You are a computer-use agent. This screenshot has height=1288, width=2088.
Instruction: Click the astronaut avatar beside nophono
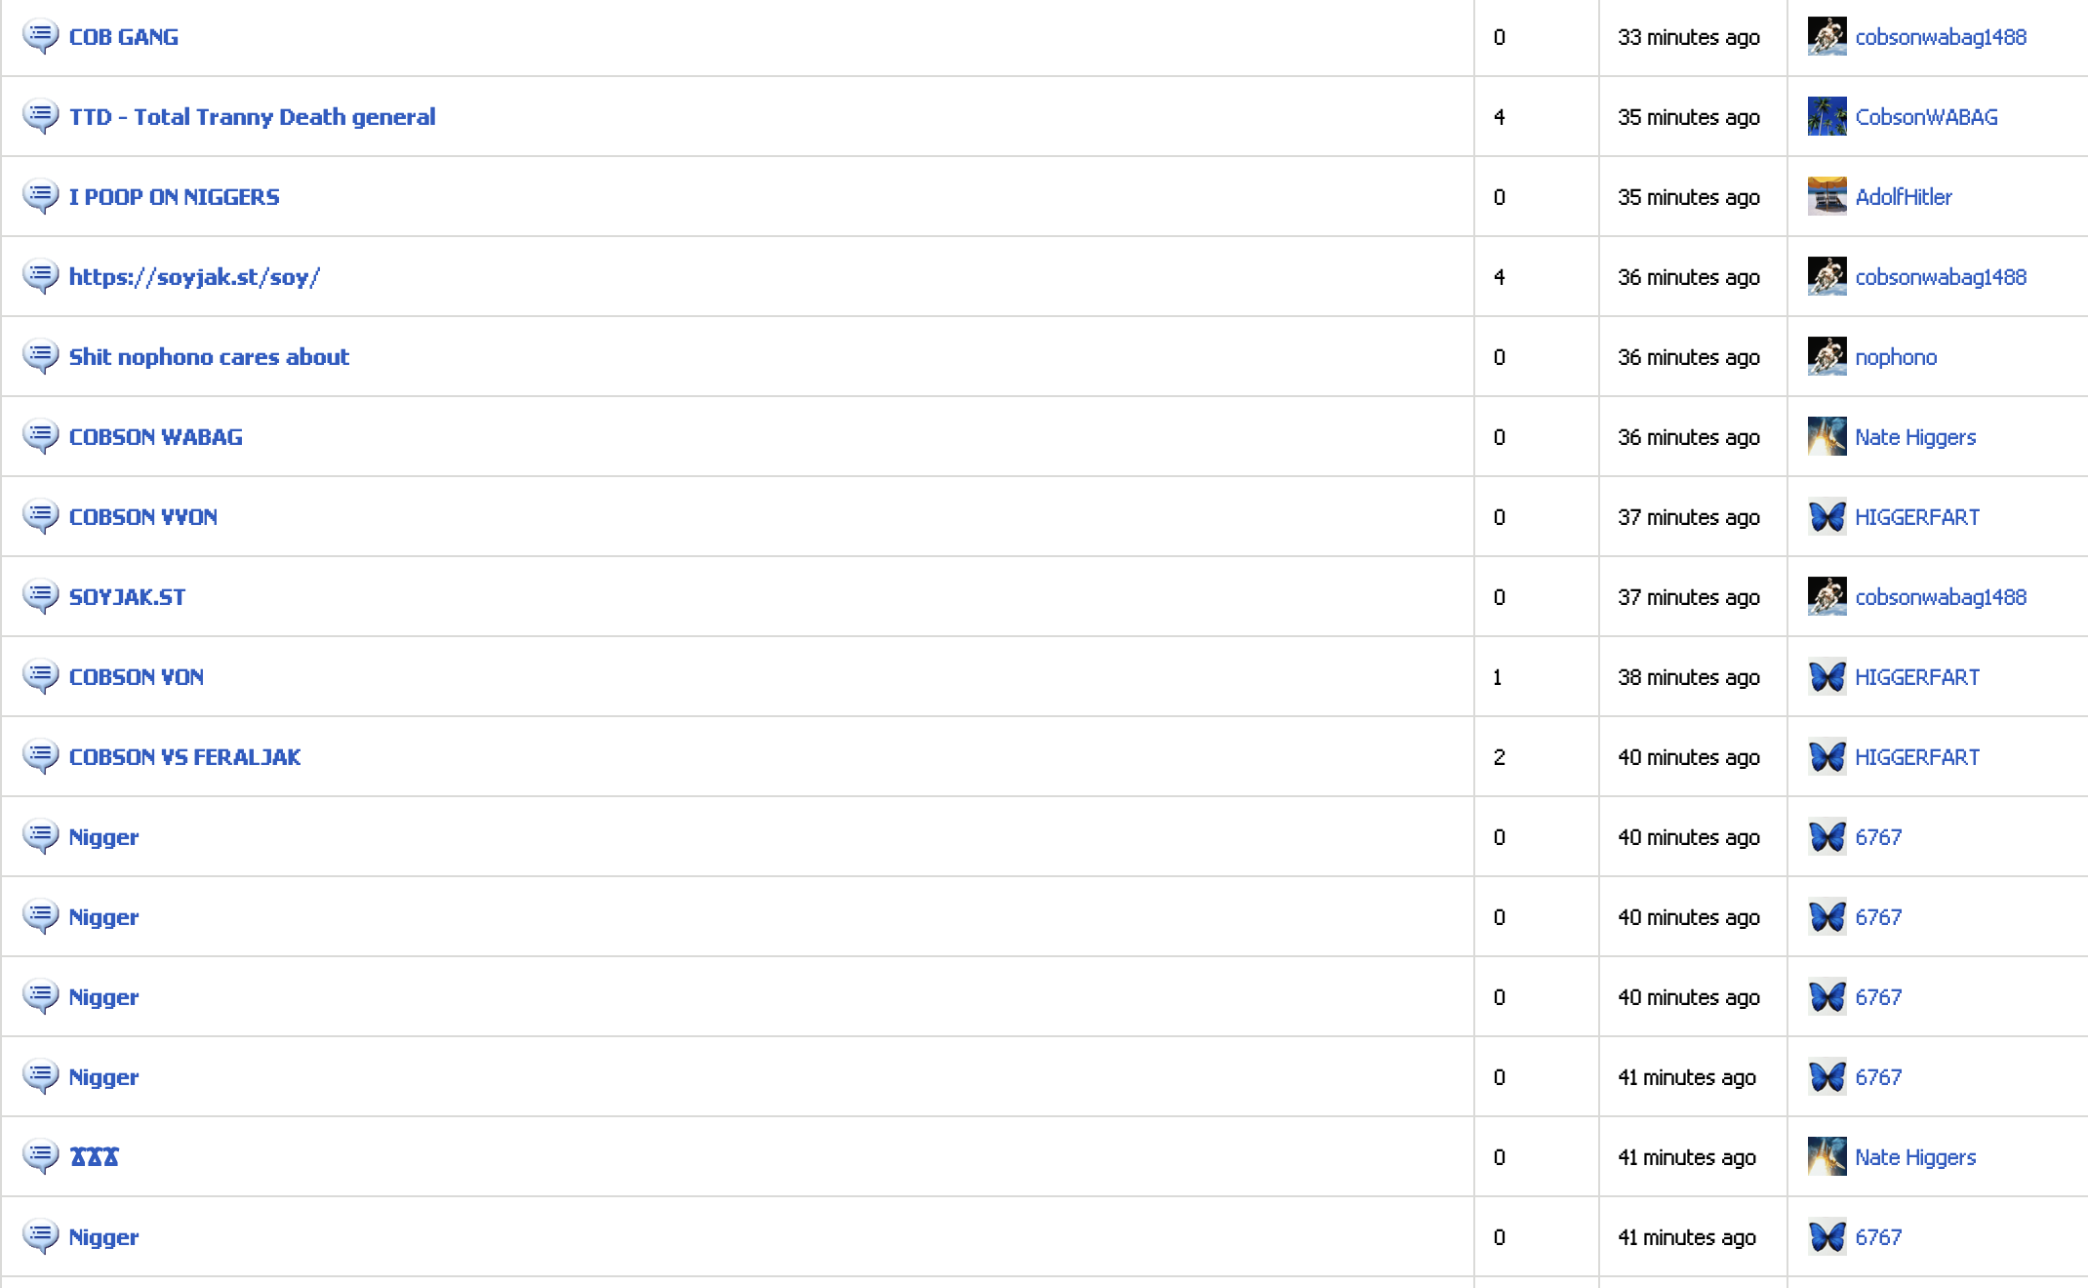pos(1827,357)
